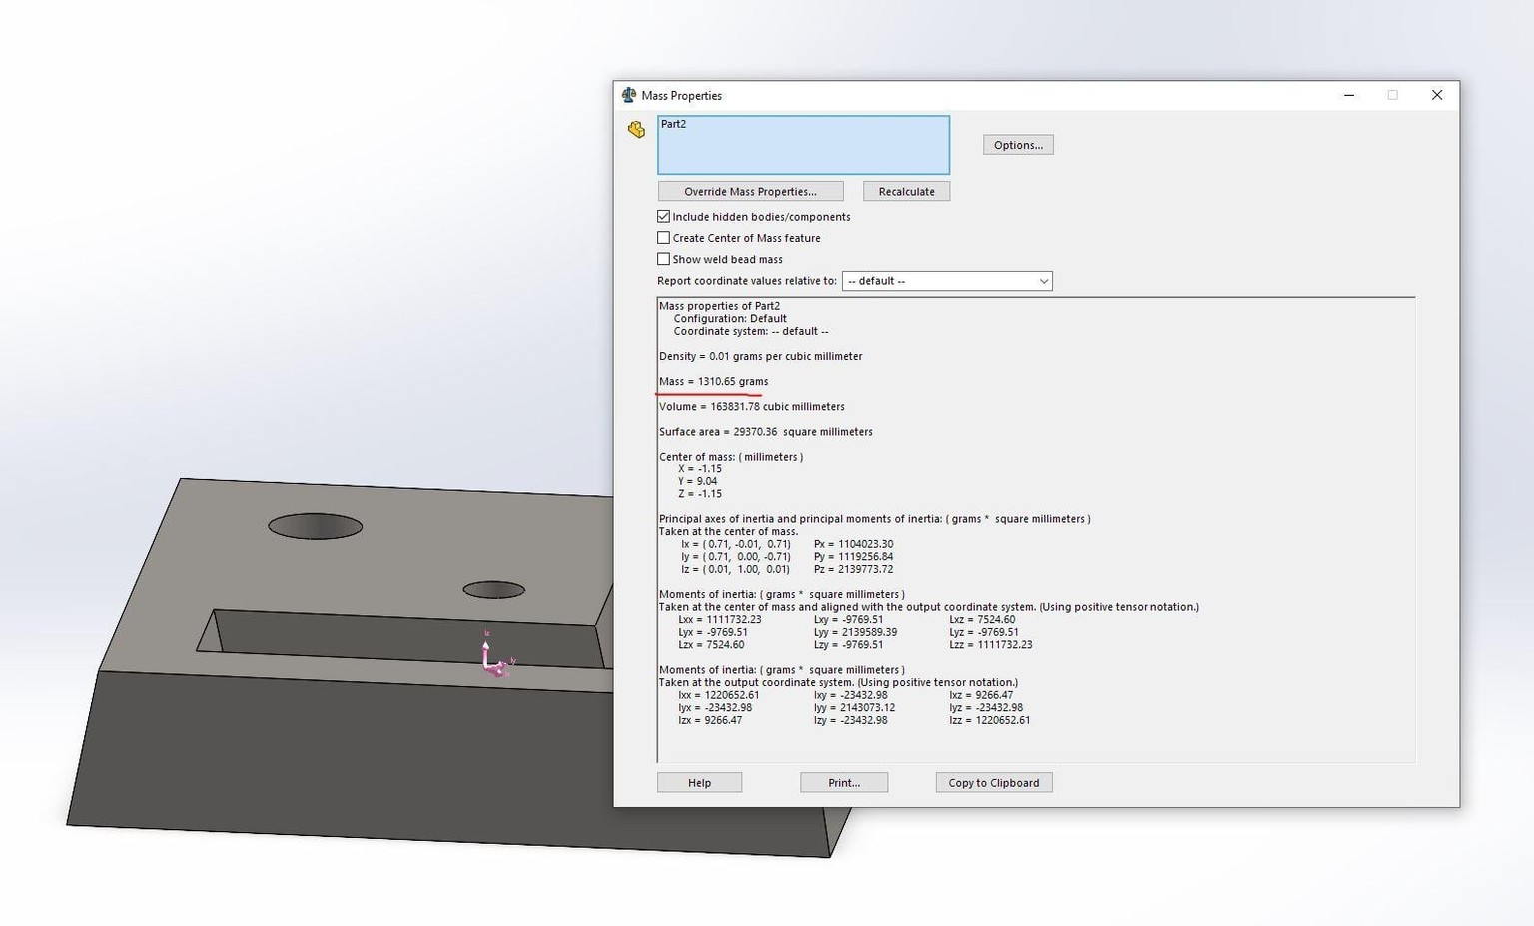Click 'Mass properties of Part2' heading line
The width and height of the screenshot is (1534, 926).
719,306
